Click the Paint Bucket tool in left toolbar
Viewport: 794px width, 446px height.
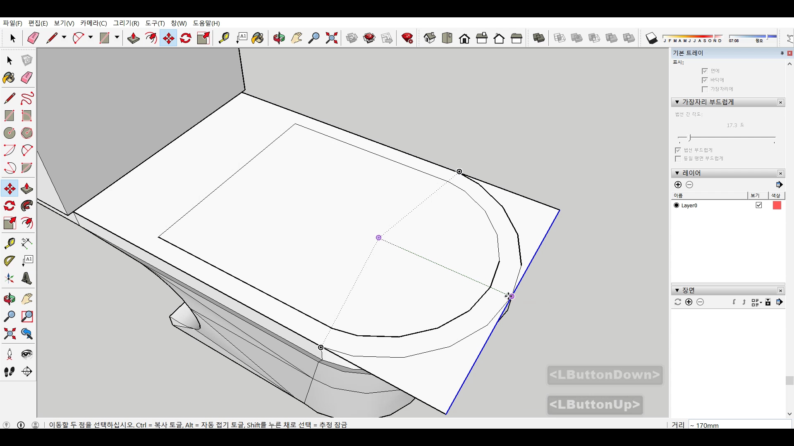[x=9, y=78]
